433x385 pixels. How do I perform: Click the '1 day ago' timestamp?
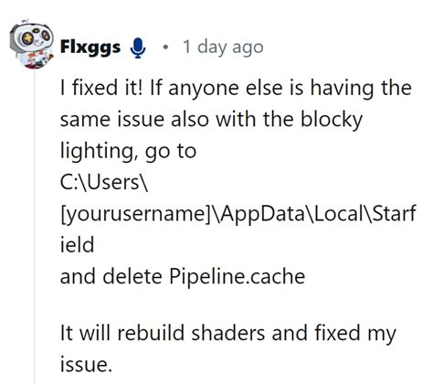click(223, 48)
